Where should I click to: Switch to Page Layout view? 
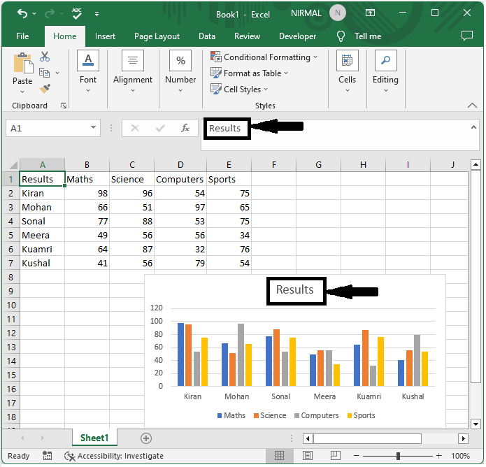coord(306,456)
